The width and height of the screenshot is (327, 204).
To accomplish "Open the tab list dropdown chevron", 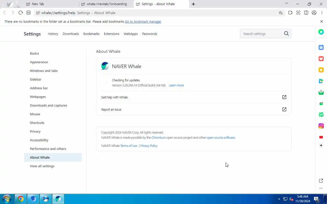I will pyautogui.click(x=286, y=3).
